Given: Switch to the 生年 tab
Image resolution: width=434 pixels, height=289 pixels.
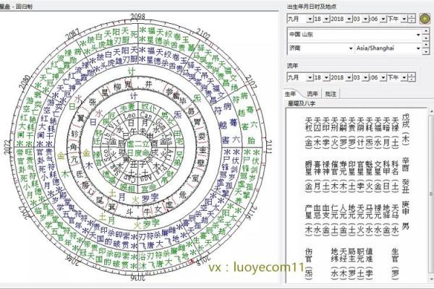Looking at the screenshot, I should pos(292,94).
